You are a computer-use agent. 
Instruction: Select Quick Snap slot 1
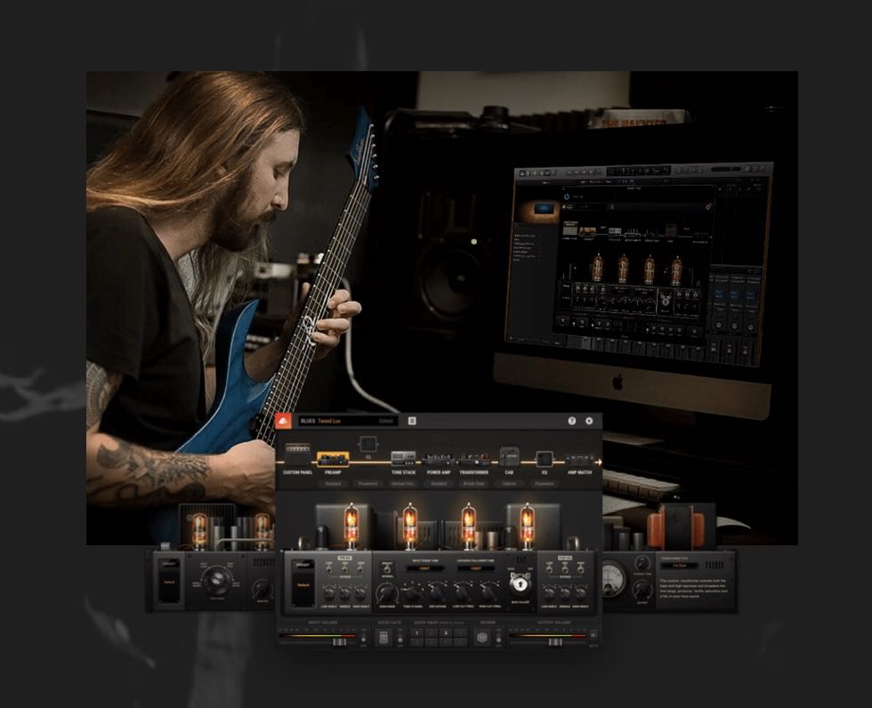(x=416, y=633)
